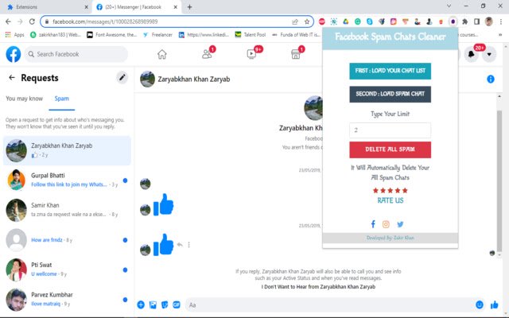Open the emoji picker in message box
Image resolution: width=509 pixels, height=318 pixels.
[x=479, y=304]
